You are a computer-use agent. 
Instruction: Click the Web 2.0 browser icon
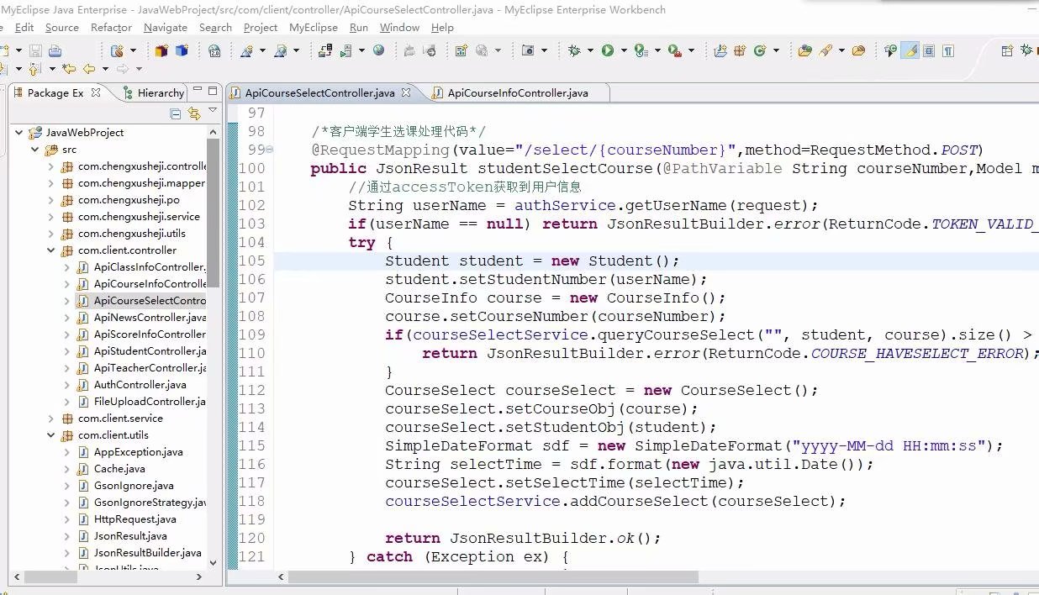click(x=214, y=50)
